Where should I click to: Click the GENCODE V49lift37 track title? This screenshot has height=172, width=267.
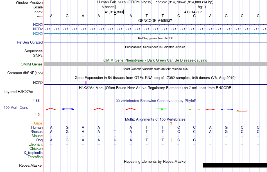click(x=155, y=21)
